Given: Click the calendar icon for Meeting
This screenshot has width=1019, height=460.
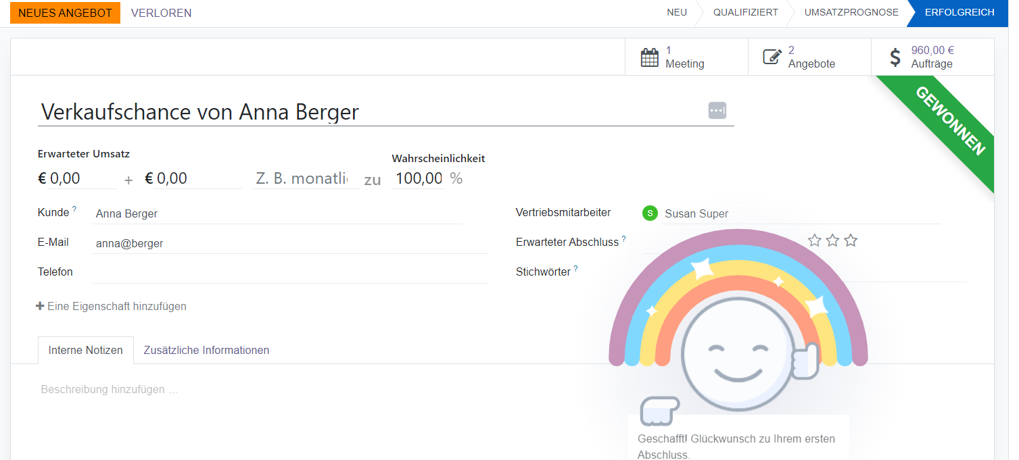Looking at the screenshot, I should tap(649, 57).
